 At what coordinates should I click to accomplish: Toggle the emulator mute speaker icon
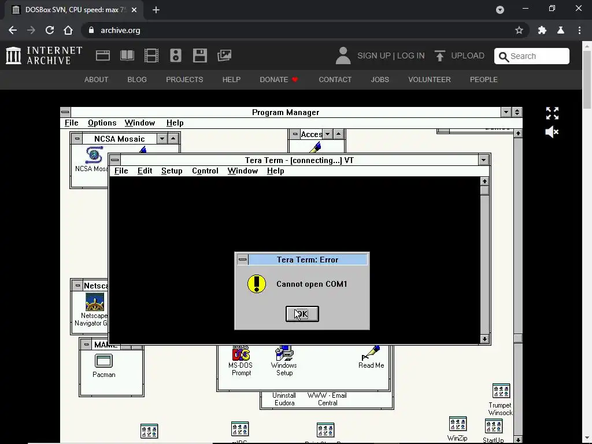point(552,132)
